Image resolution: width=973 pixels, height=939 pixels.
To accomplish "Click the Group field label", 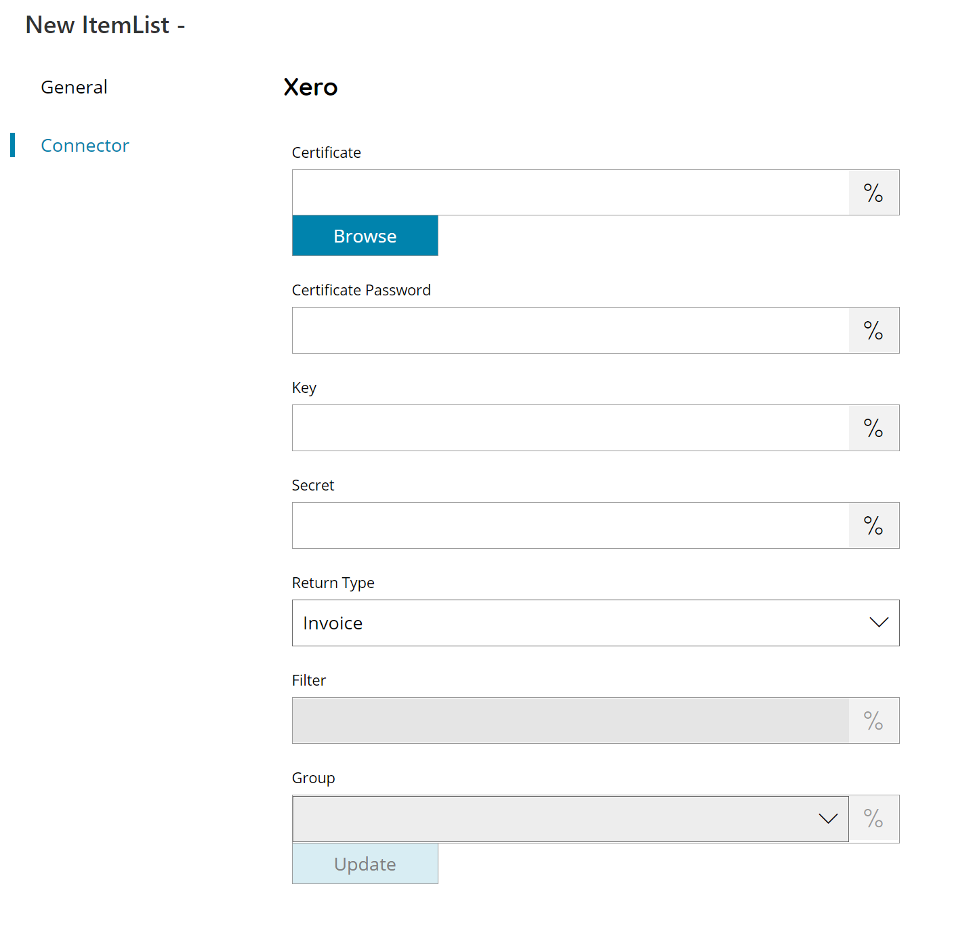I will [313, 778].
